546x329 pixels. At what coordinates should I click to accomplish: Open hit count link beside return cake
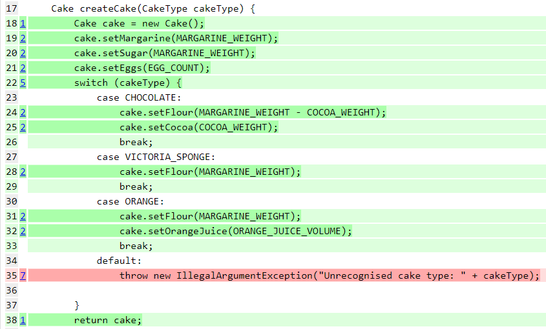pyautogui.click(x=23, y=320)
